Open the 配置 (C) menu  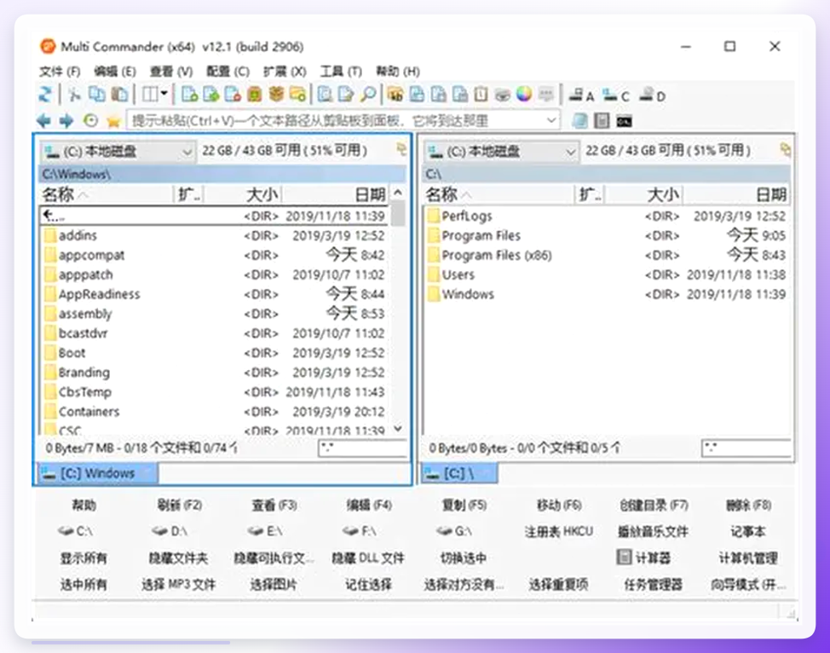(228, 71)
